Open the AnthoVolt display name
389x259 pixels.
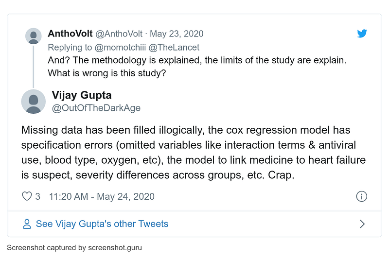[x=70, y=34]
